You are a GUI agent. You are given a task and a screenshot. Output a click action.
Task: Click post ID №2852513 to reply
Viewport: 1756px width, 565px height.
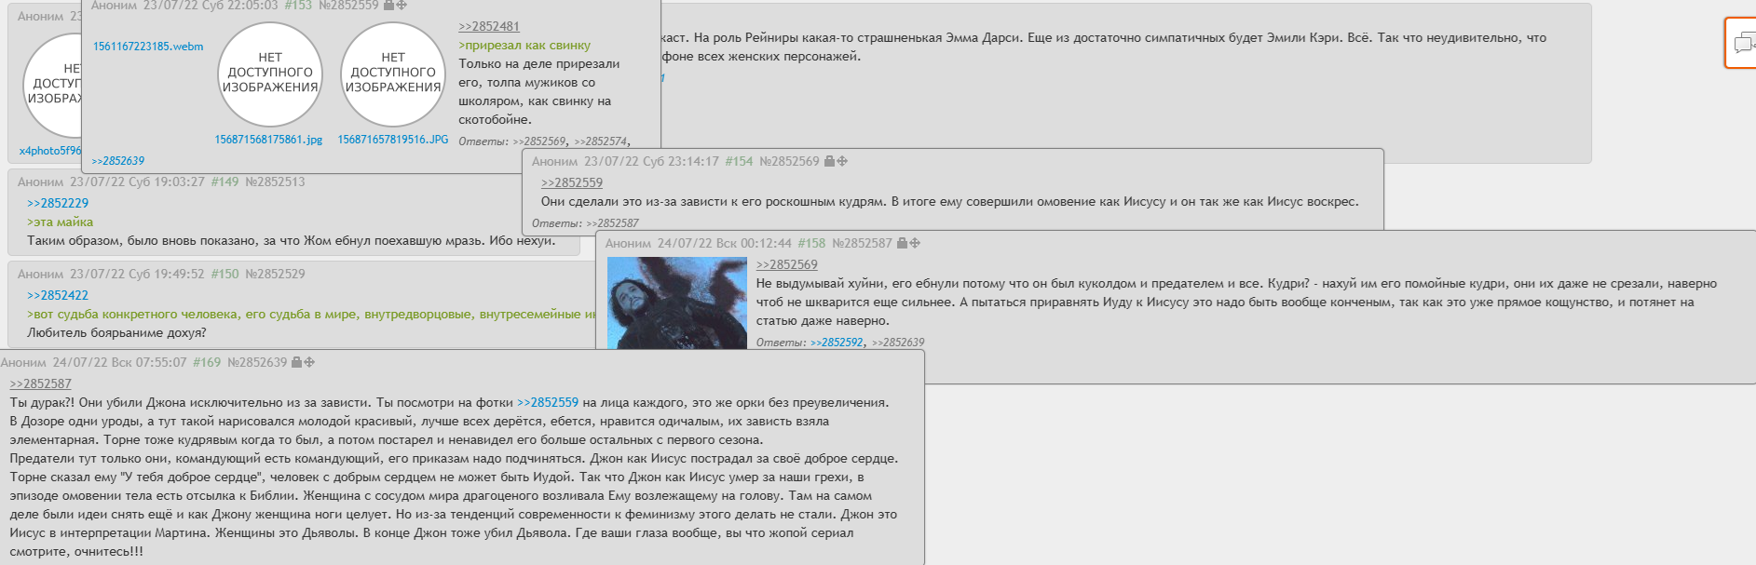275,182
